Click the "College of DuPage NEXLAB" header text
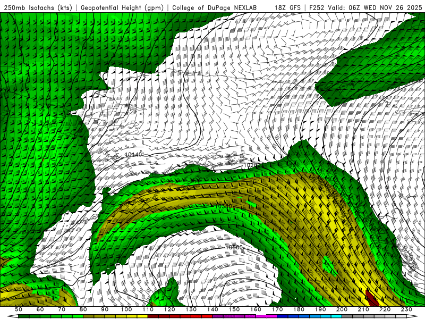This screenshot has width=425, height=319. click(x=215, y=7)
